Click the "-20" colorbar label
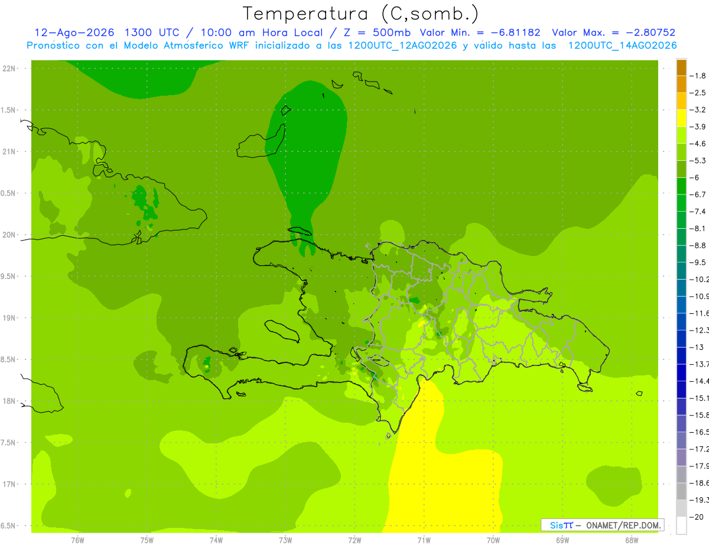Screen dimensions: 709x548 tap(698, 517)
